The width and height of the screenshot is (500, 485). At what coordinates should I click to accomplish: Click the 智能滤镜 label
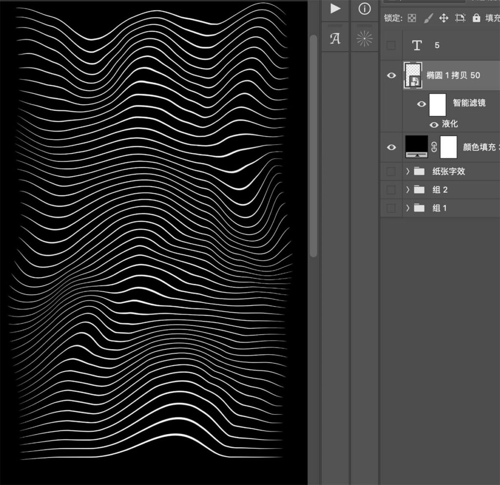click(469, 103)
